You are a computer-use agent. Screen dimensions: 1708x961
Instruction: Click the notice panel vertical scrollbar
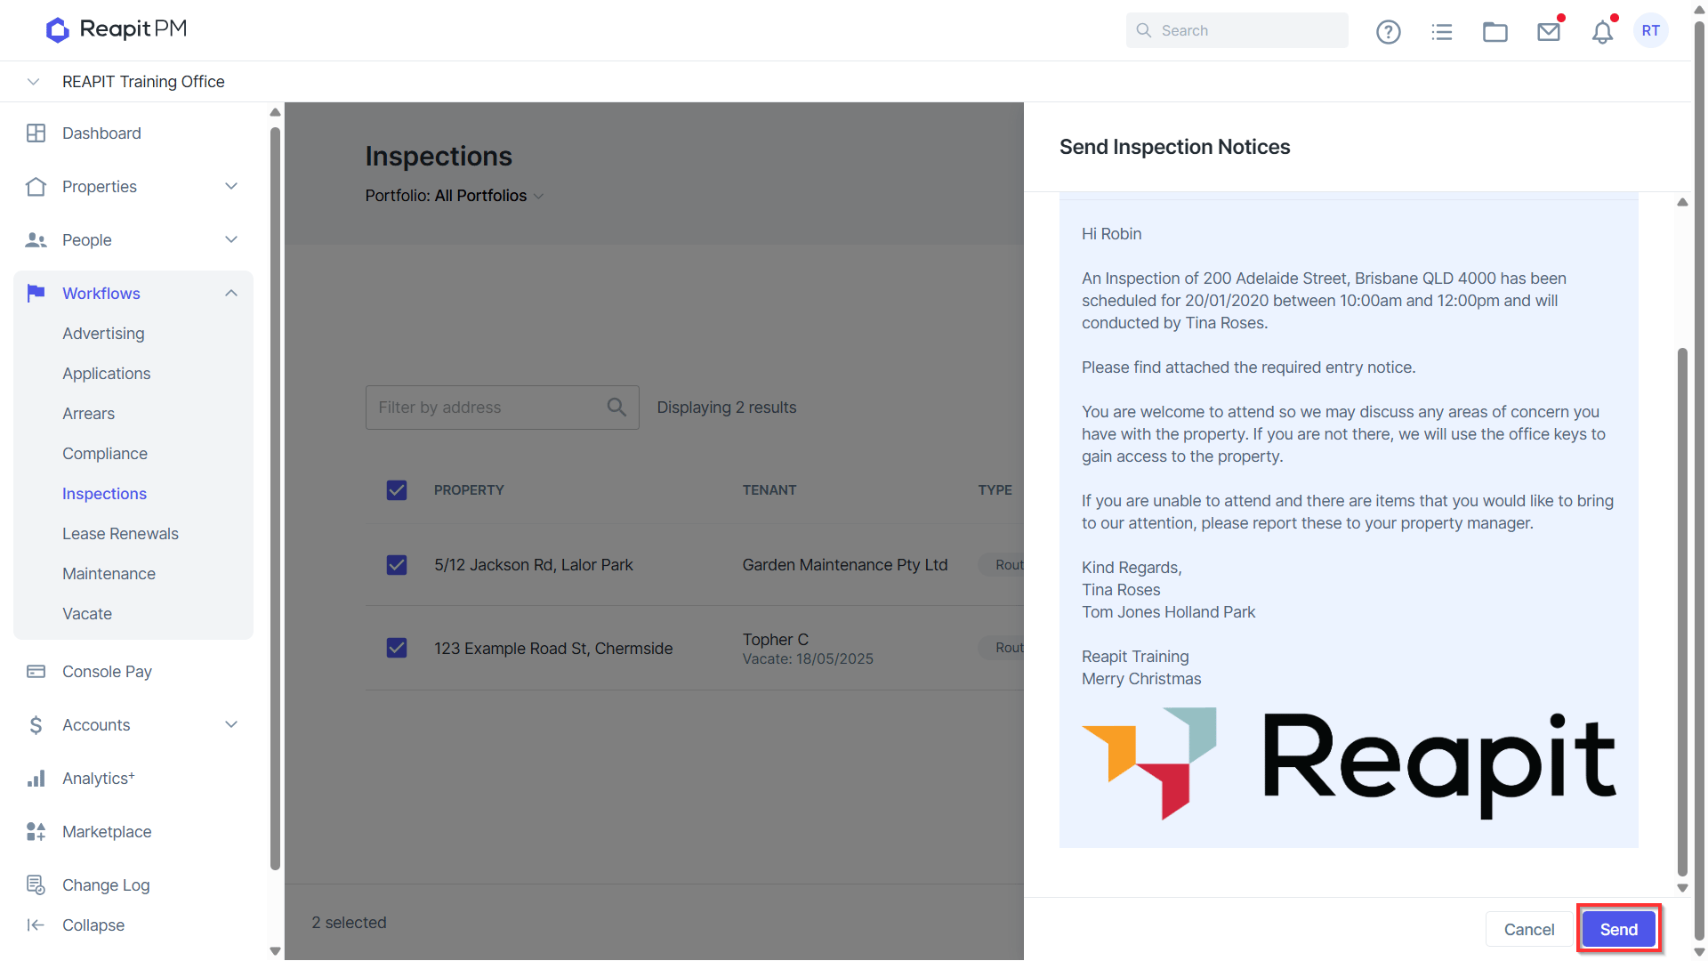(1682, 612)
